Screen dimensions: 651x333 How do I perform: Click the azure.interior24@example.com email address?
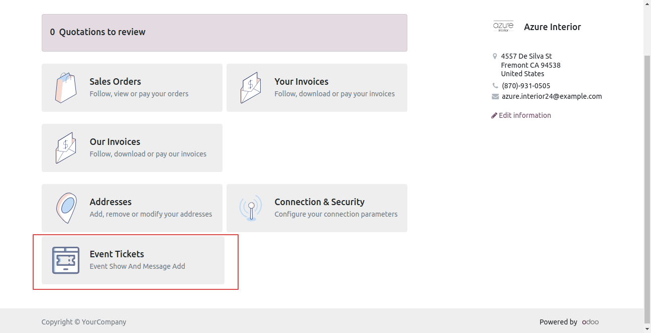pos(552,96)
